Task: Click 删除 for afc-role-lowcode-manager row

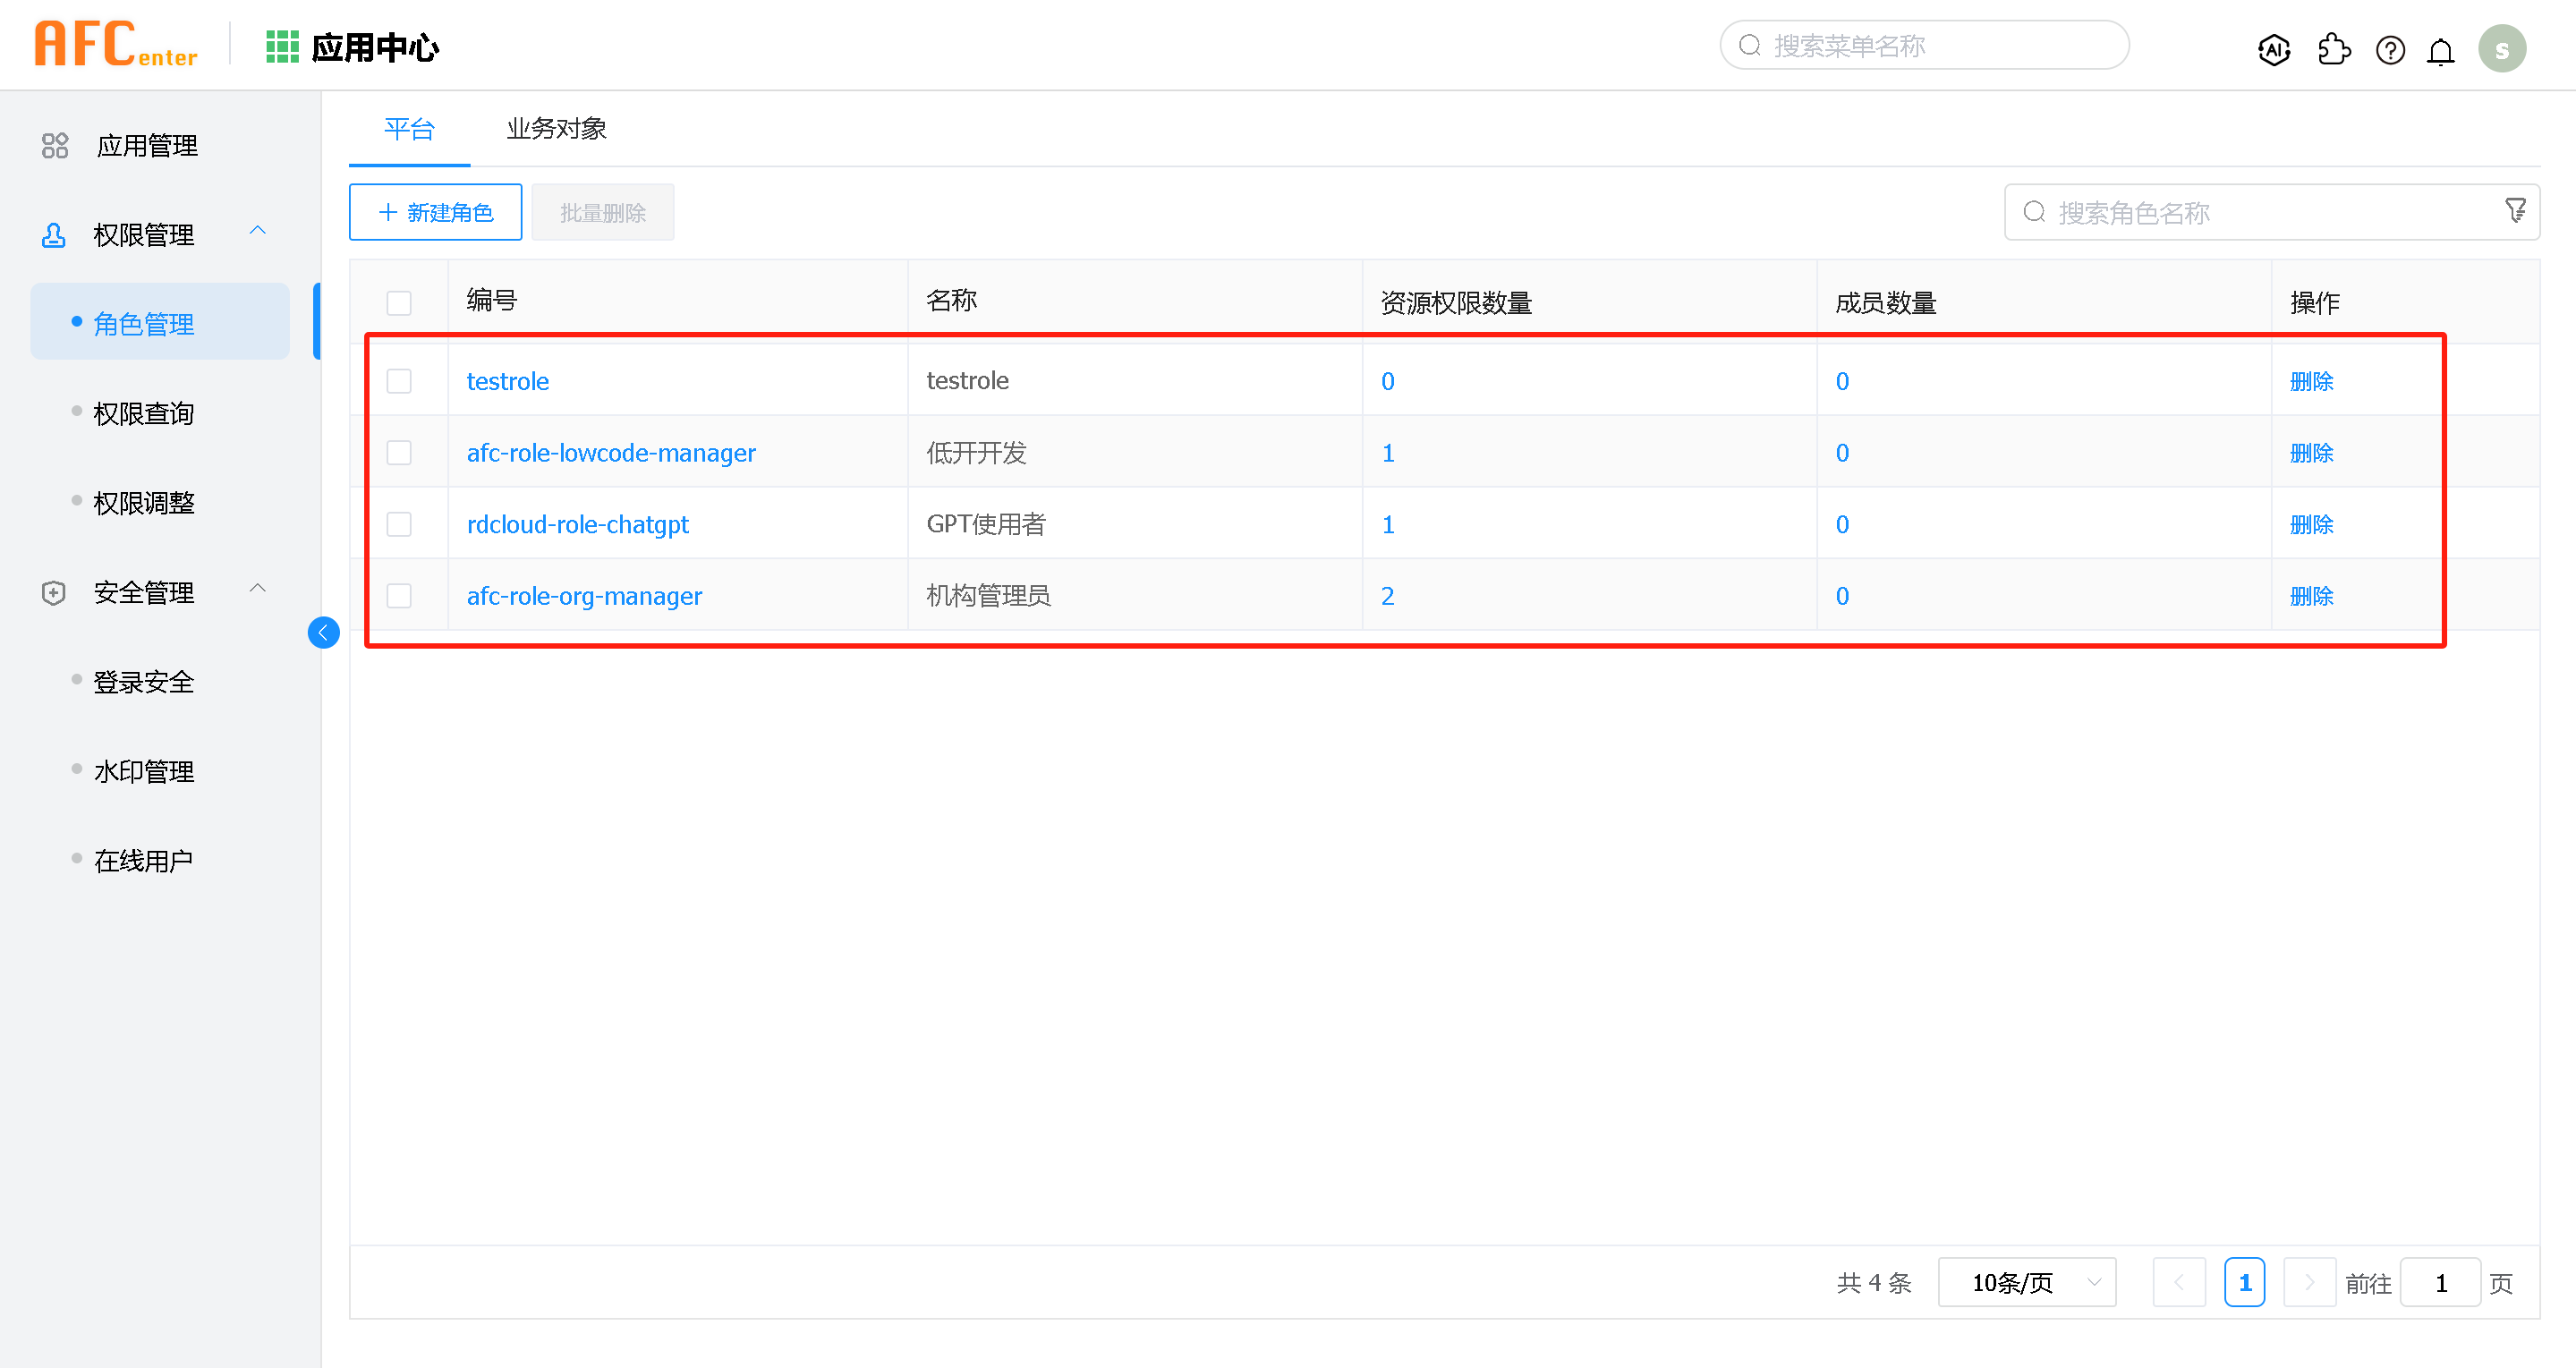Action: pos(2311,453)
